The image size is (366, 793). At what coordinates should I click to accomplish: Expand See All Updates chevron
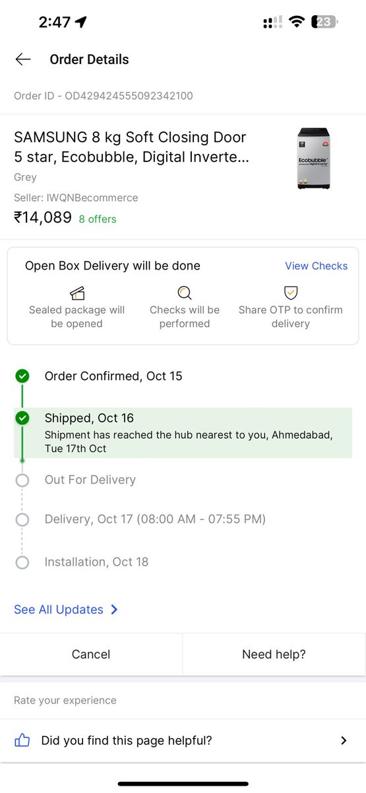tap(114, 609)
